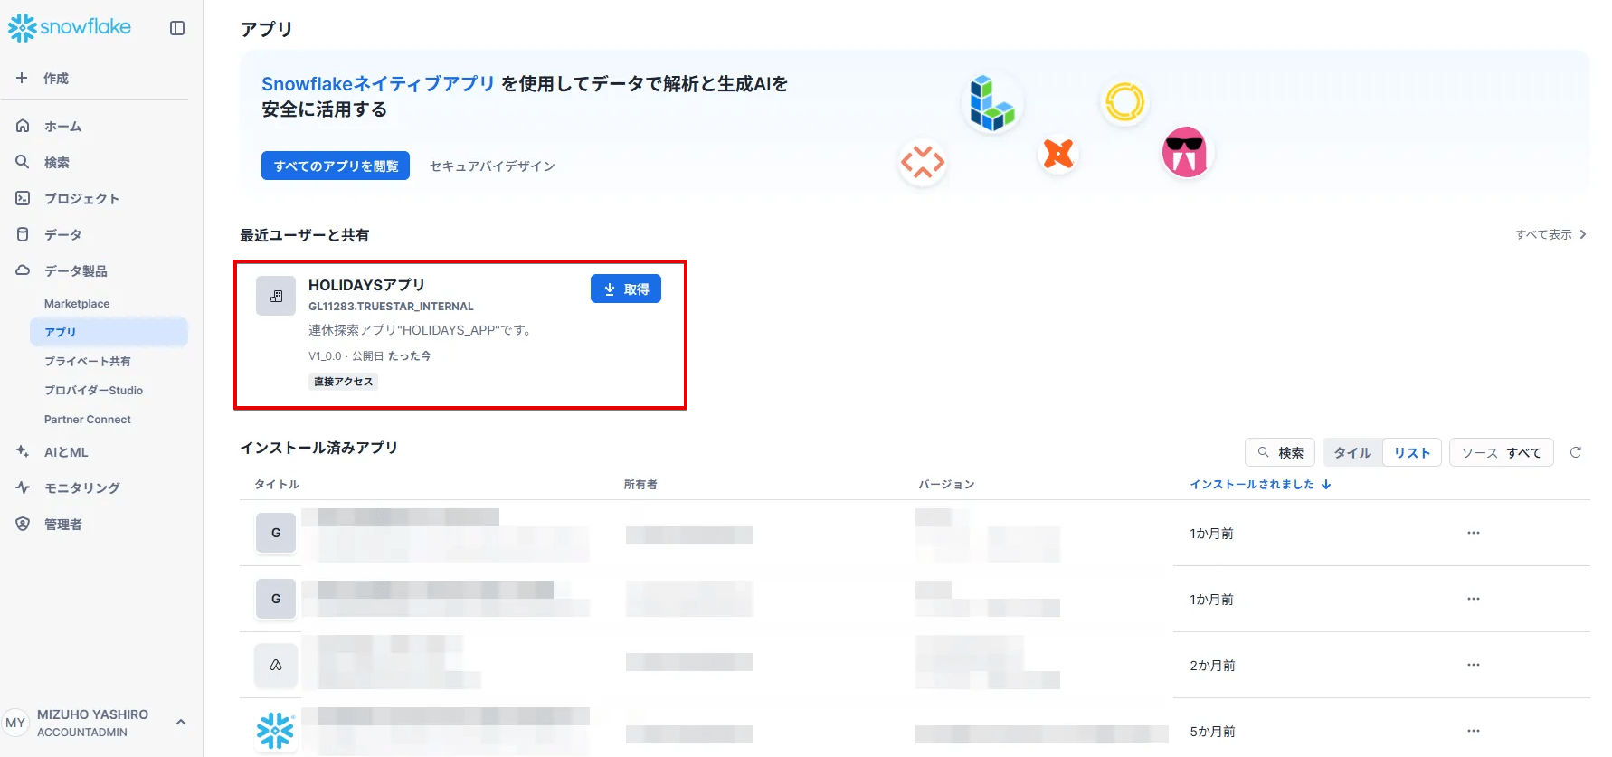The image size is (1612, 757).
Task: Open more options for first 1か月前 row
Action: click(x=1474, y=533)
